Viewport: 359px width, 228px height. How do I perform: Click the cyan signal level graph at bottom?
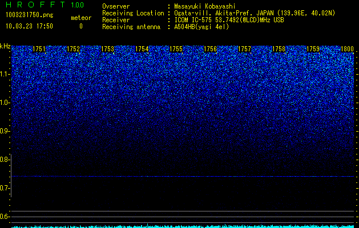(183, 226)
